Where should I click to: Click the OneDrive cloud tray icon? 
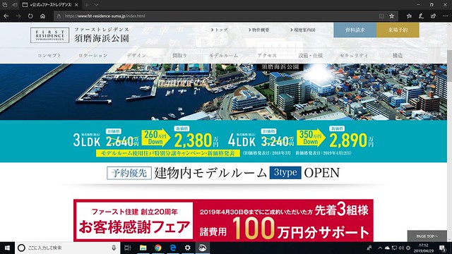tap(387, 248)
